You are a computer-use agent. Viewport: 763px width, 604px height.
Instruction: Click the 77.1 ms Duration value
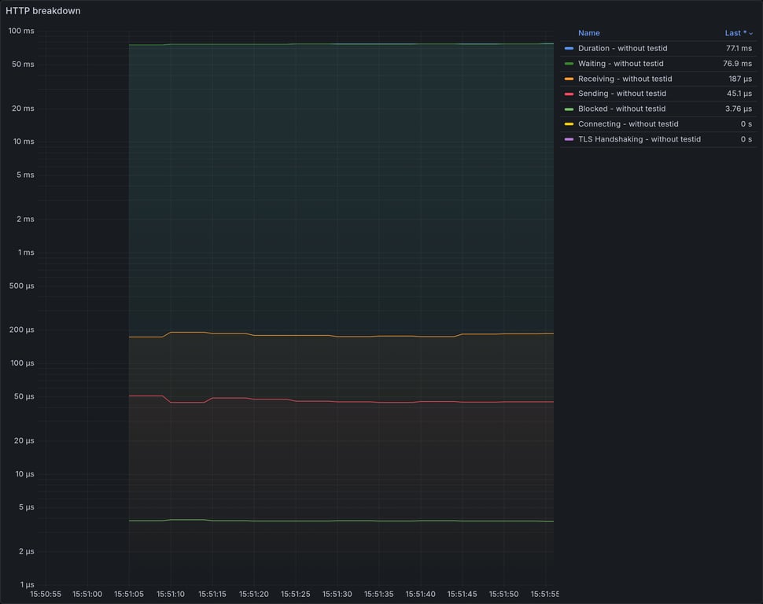(738, 48)
